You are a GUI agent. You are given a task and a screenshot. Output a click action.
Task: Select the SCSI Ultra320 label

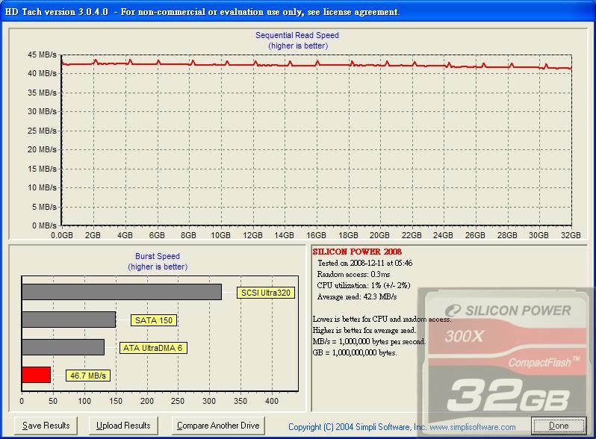point(266,293)
